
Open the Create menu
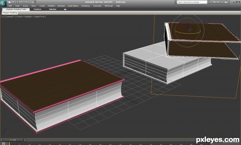pos(42,6)
